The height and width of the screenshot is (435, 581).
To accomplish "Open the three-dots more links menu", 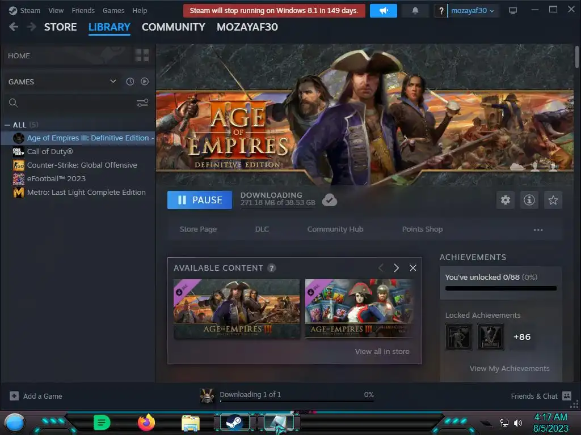I will 538,230.
